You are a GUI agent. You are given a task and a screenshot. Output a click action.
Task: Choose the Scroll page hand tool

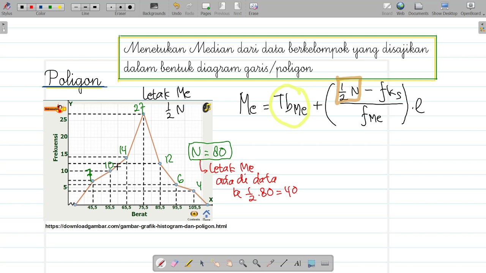pyautogui.click(x=229, y=263)
